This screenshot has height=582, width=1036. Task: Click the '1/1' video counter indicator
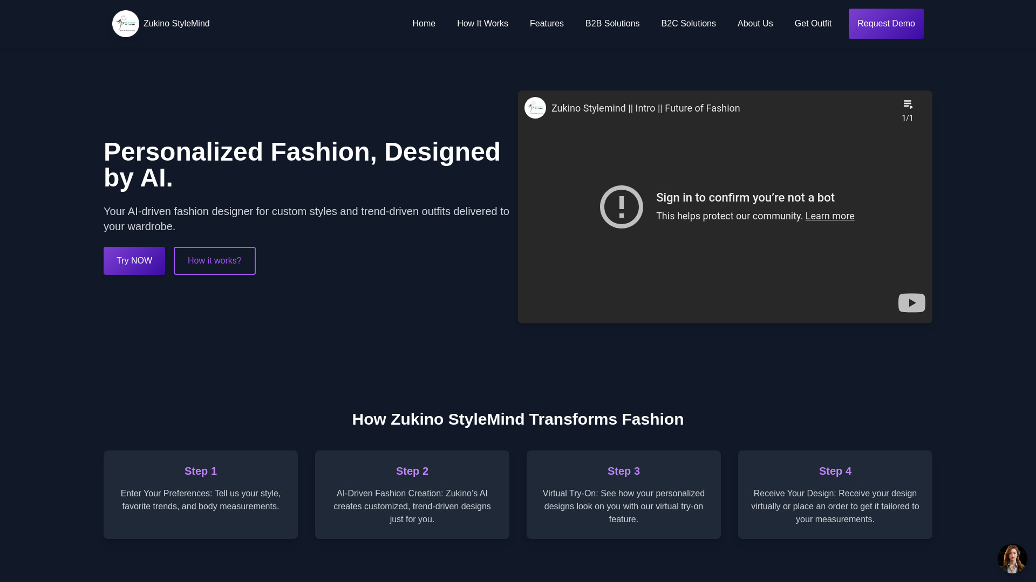pos(907,118)
